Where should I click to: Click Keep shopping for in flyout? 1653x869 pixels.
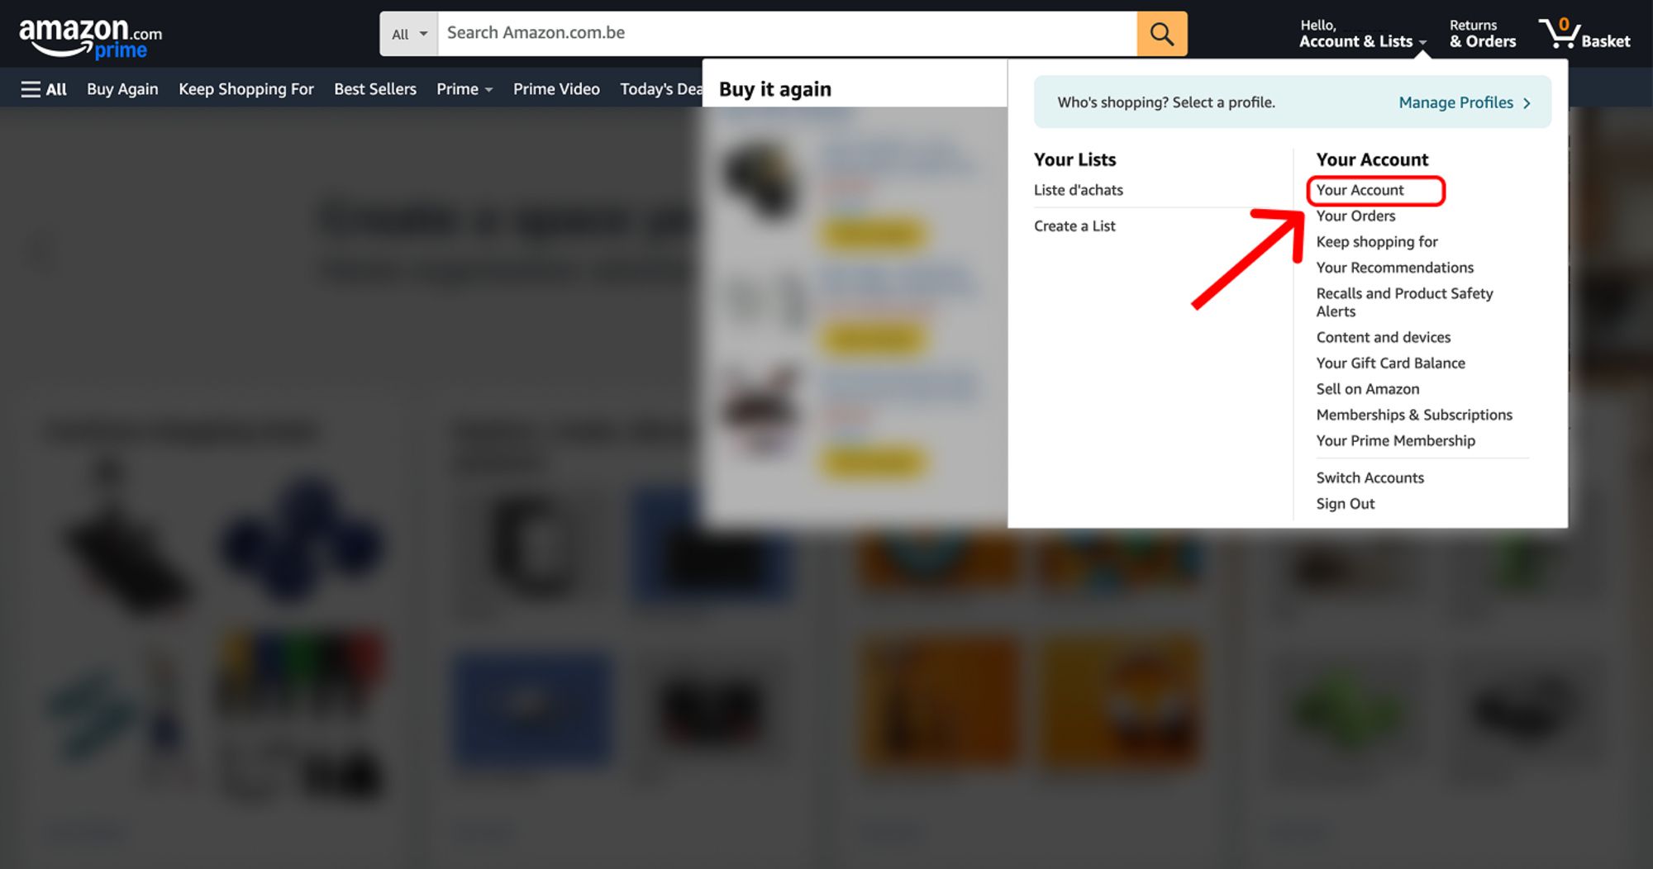click(1377, 242)
